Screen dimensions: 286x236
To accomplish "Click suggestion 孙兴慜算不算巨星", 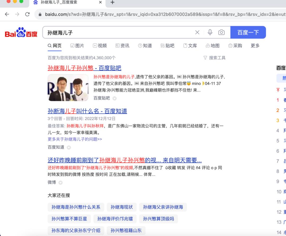I will 69,219.
